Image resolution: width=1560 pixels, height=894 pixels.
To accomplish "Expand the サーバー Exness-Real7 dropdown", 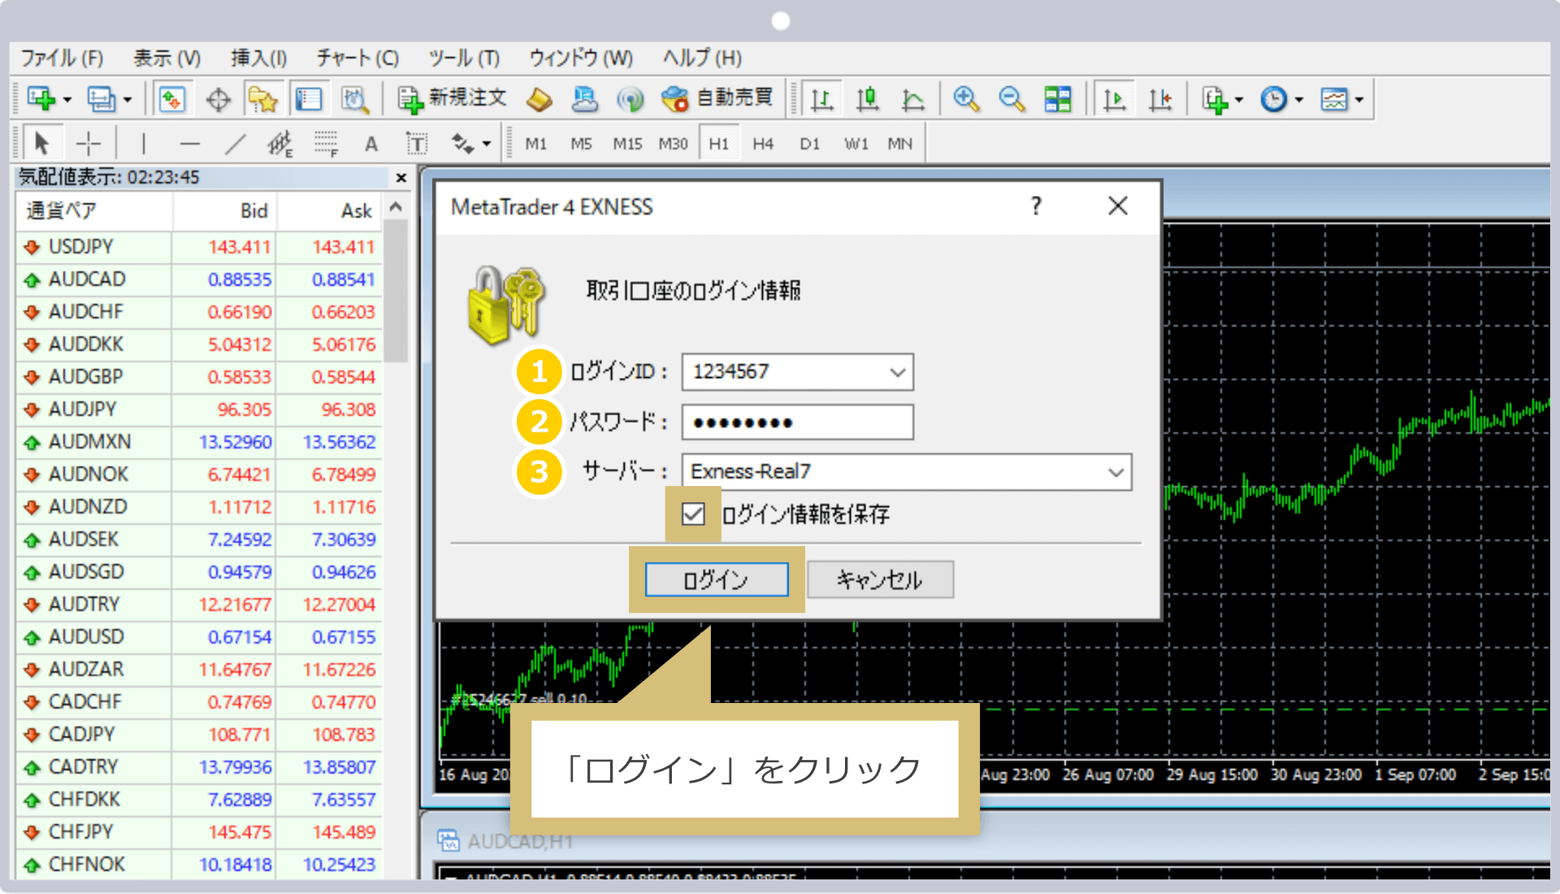I will pos(1116,472).
